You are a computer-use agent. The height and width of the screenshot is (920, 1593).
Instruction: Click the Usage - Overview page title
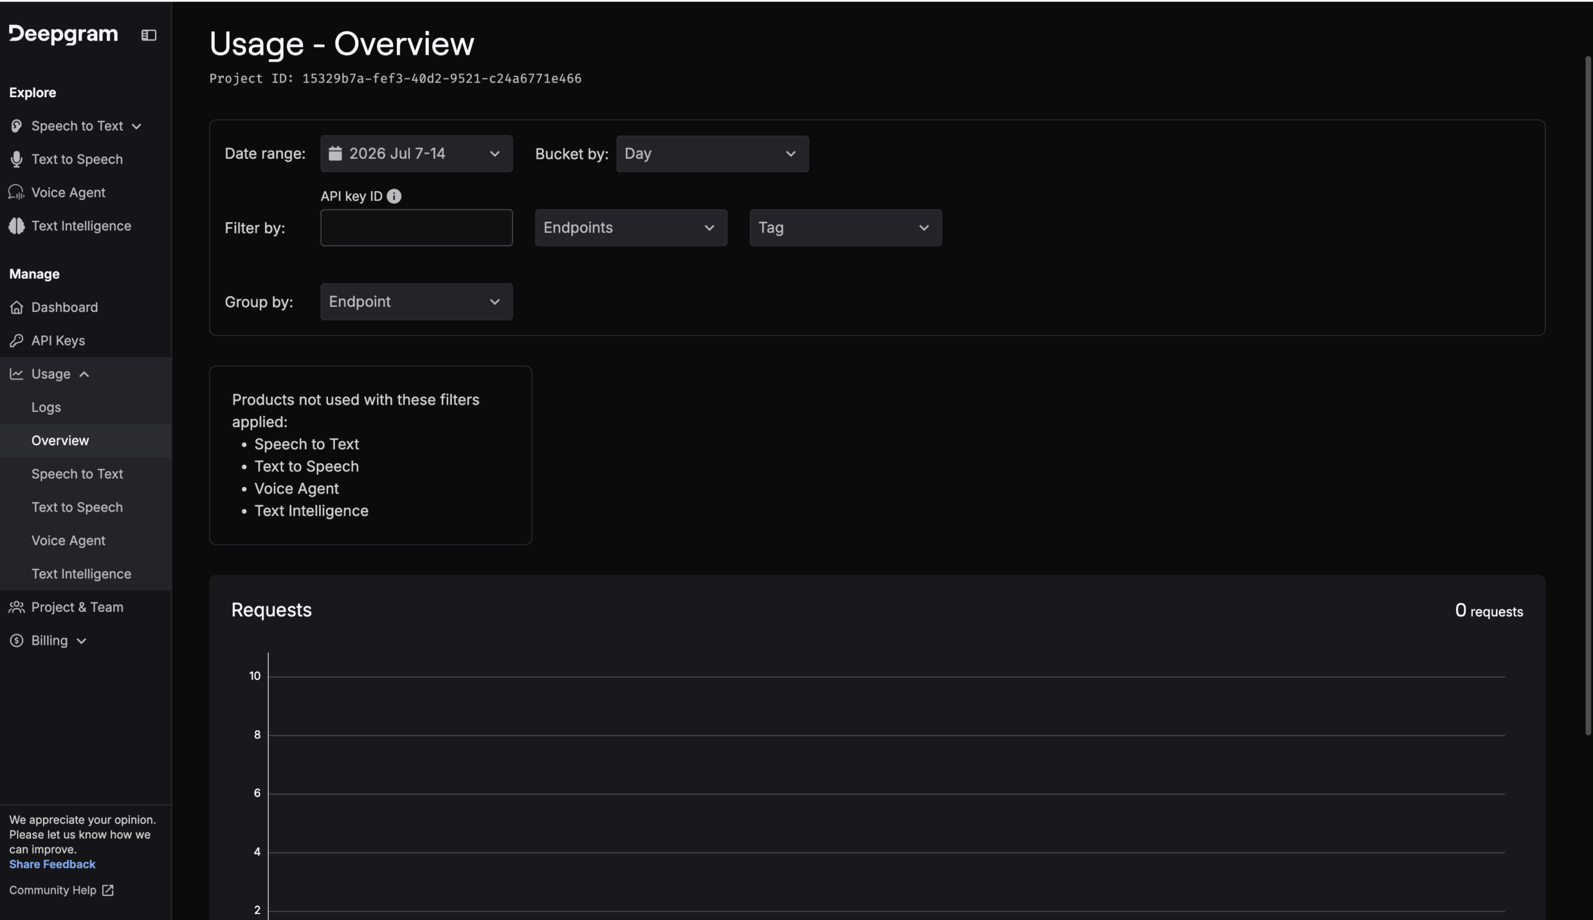coord(342,44)
